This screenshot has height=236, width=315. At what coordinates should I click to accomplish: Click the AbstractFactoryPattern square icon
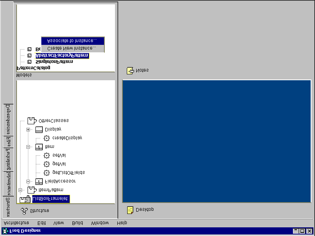click(30, 55)
